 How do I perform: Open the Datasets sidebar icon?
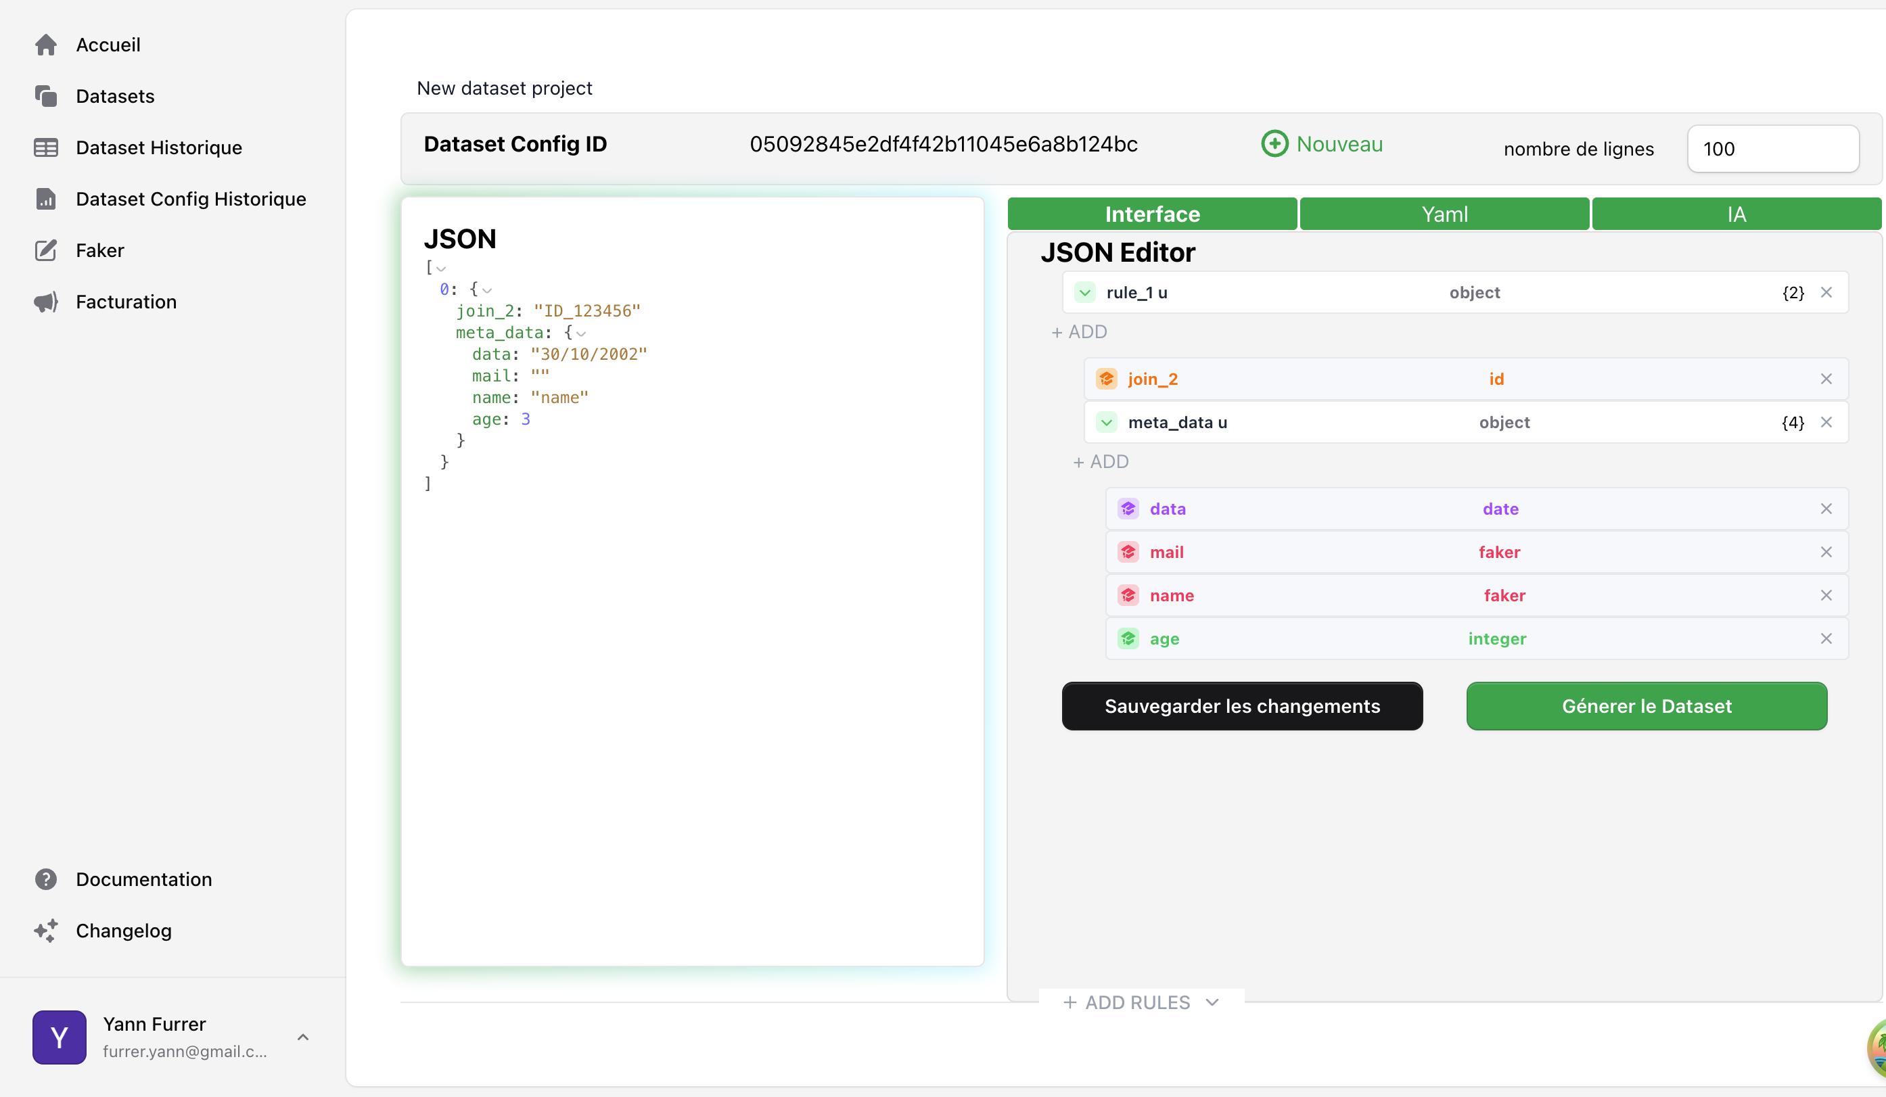45,97
